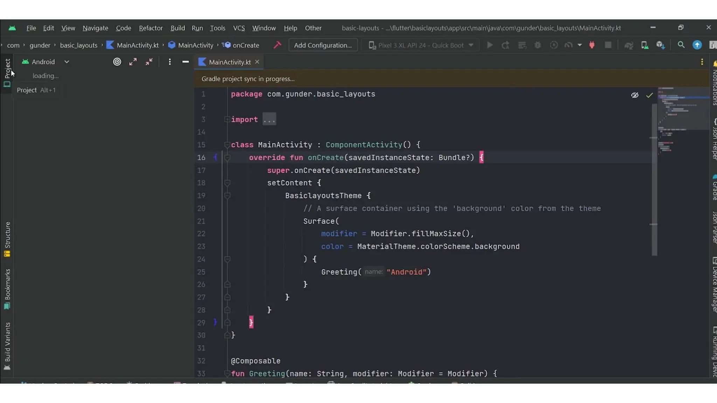Click the Add Configuration button

pyautogui.click(x=322, y=45)
